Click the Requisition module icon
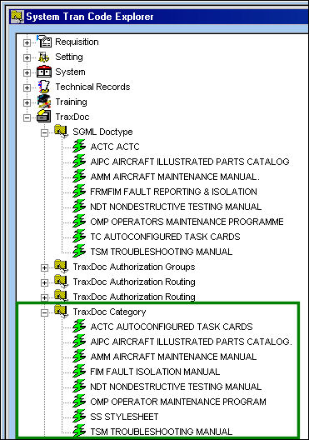 point(44,42)
